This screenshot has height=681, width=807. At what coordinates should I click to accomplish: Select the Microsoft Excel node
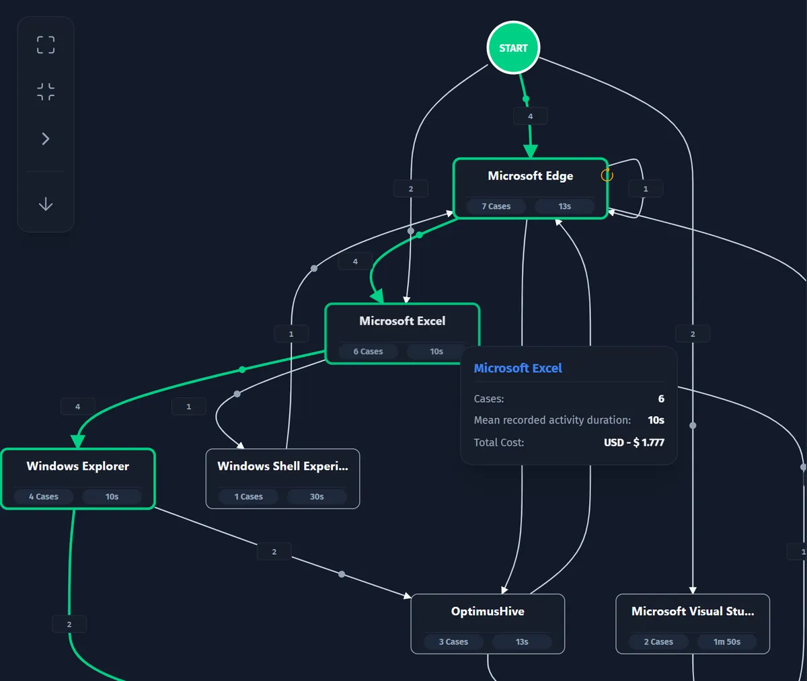[402, 334]
